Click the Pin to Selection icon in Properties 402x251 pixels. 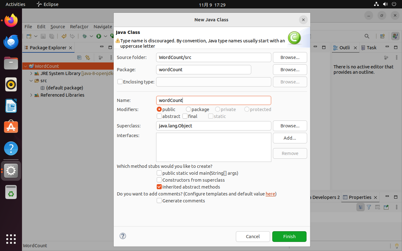point(386,207)
